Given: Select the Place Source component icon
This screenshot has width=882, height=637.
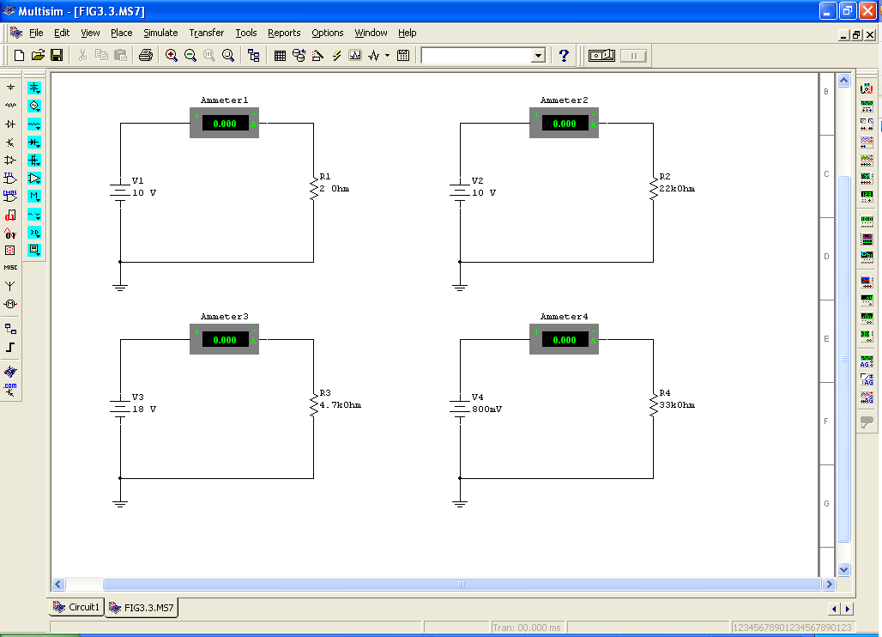Looking at the screenshot, I should click(9, 88).
